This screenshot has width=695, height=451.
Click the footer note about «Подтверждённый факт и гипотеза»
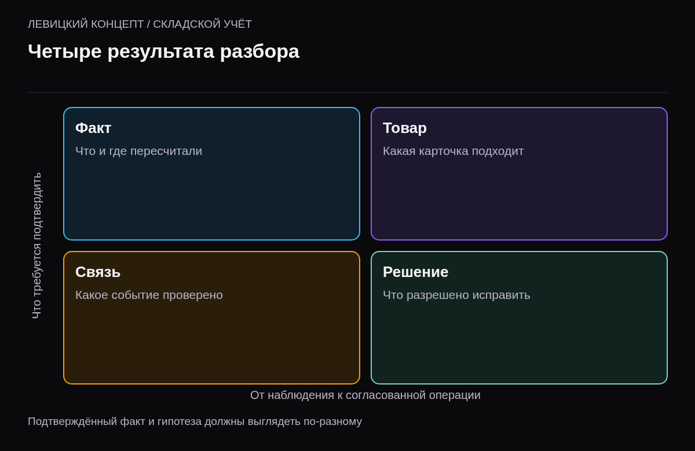tap(195, 422)
